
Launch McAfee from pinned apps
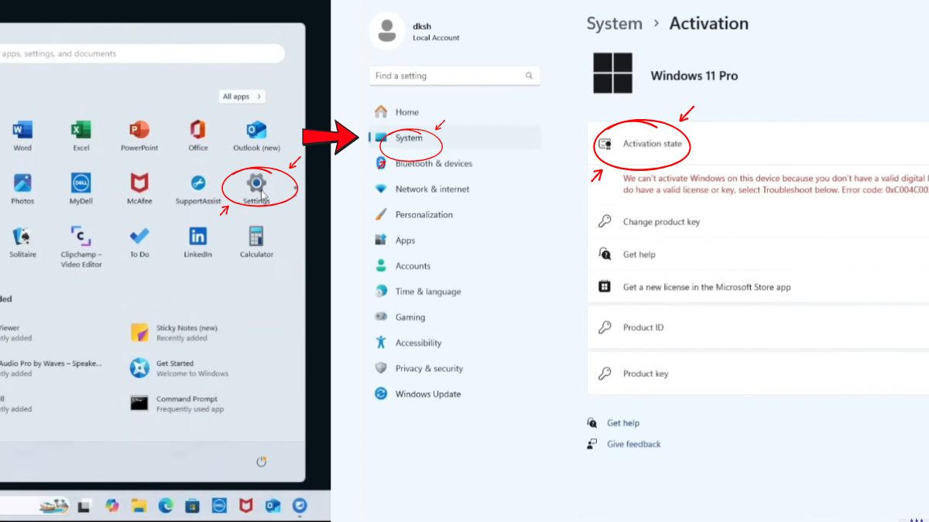coord(139,189)
